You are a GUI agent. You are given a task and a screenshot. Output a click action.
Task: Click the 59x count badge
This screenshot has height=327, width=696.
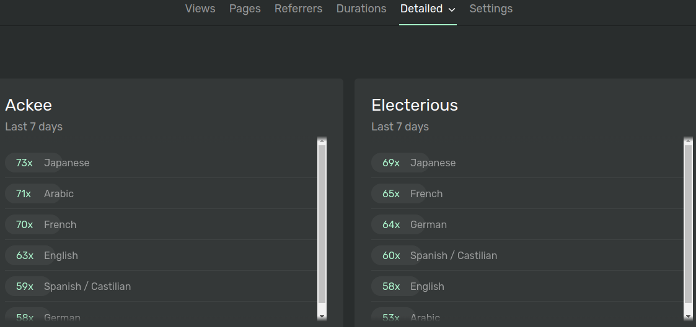tap(24, 286)
